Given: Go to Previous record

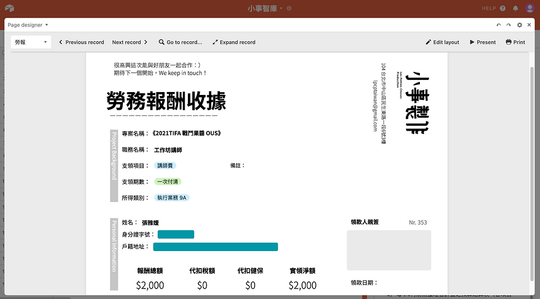Looking at the screenshot, I should 82,42.
